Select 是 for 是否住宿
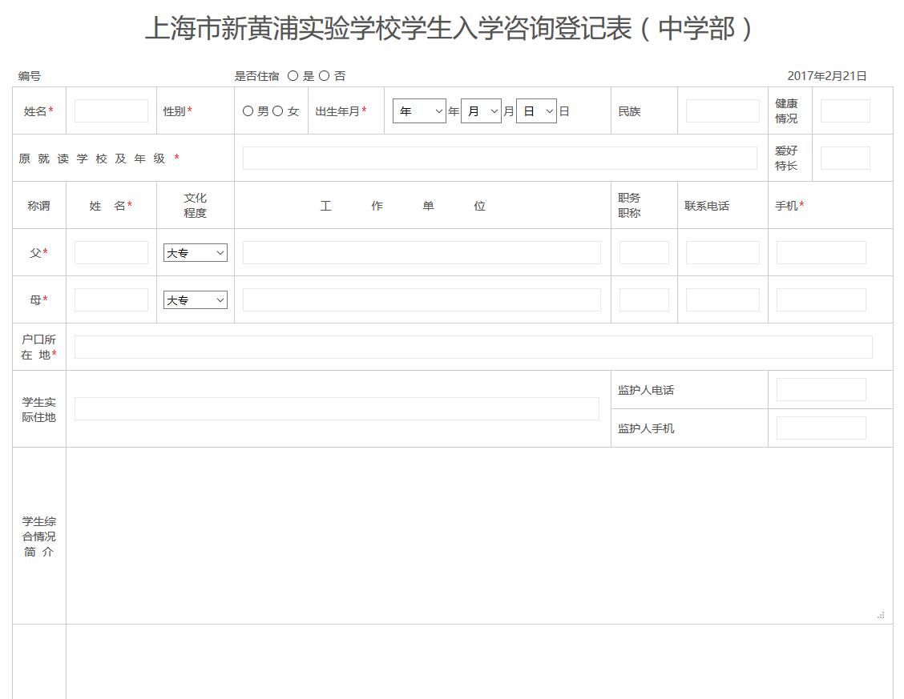Viewport: 904px width, 699px height. coord(293,76)
